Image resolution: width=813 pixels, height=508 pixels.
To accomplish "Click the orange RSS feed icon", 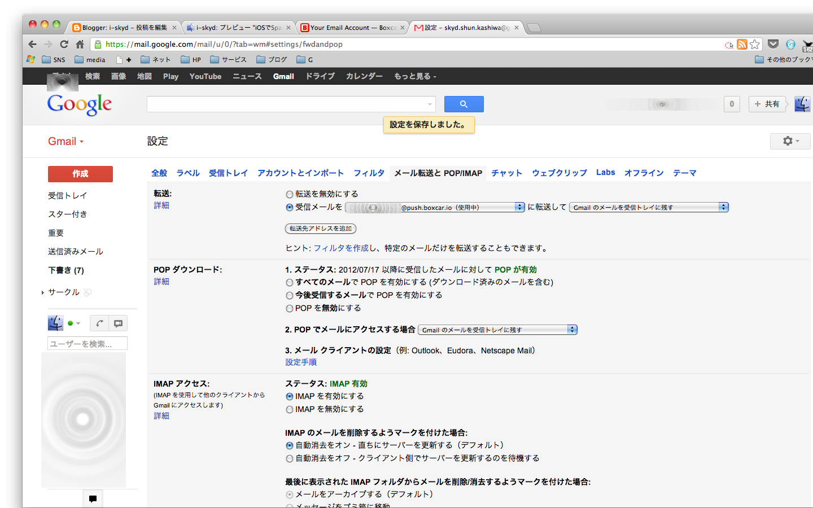I will point(742,44).
